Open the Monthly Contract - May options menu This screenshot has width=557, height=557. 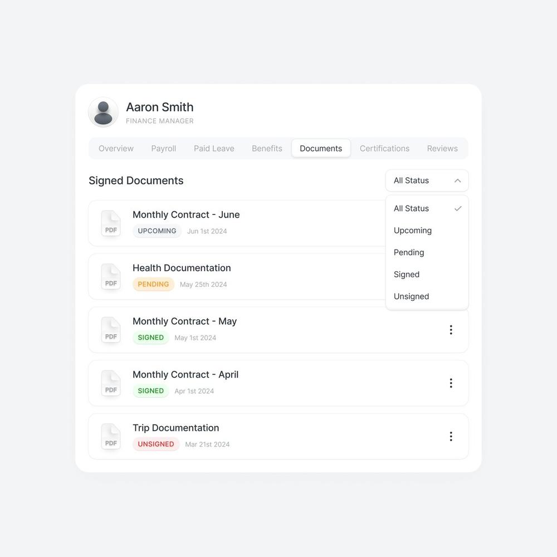[451, 330]
